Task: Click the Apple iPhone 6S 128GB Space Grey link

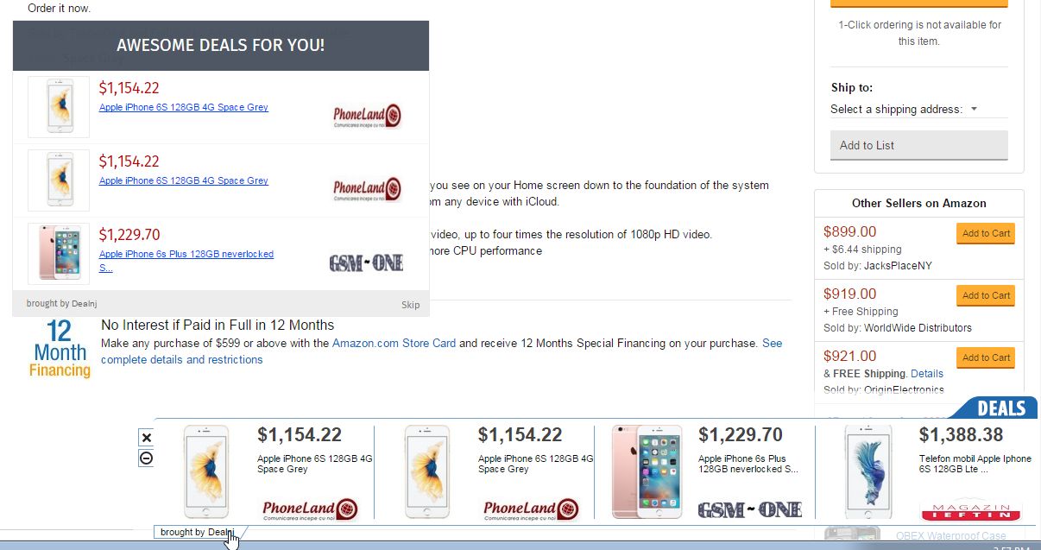Action: point(183,107)
